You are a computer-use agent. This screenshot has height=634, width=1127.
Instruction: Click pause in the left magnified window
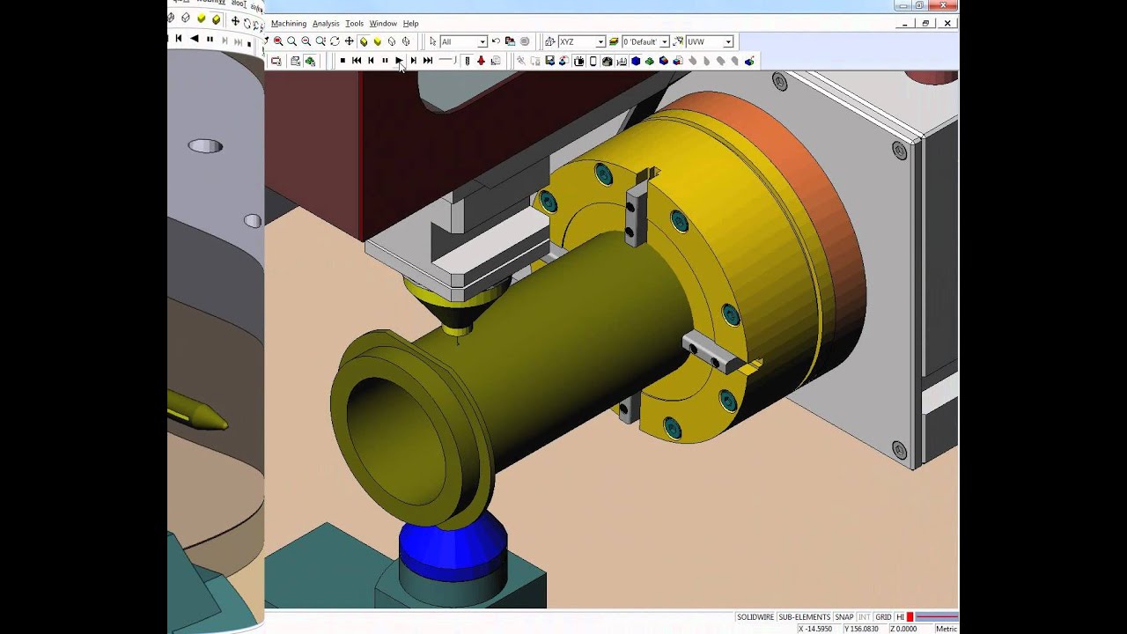(x=210, y=39)
